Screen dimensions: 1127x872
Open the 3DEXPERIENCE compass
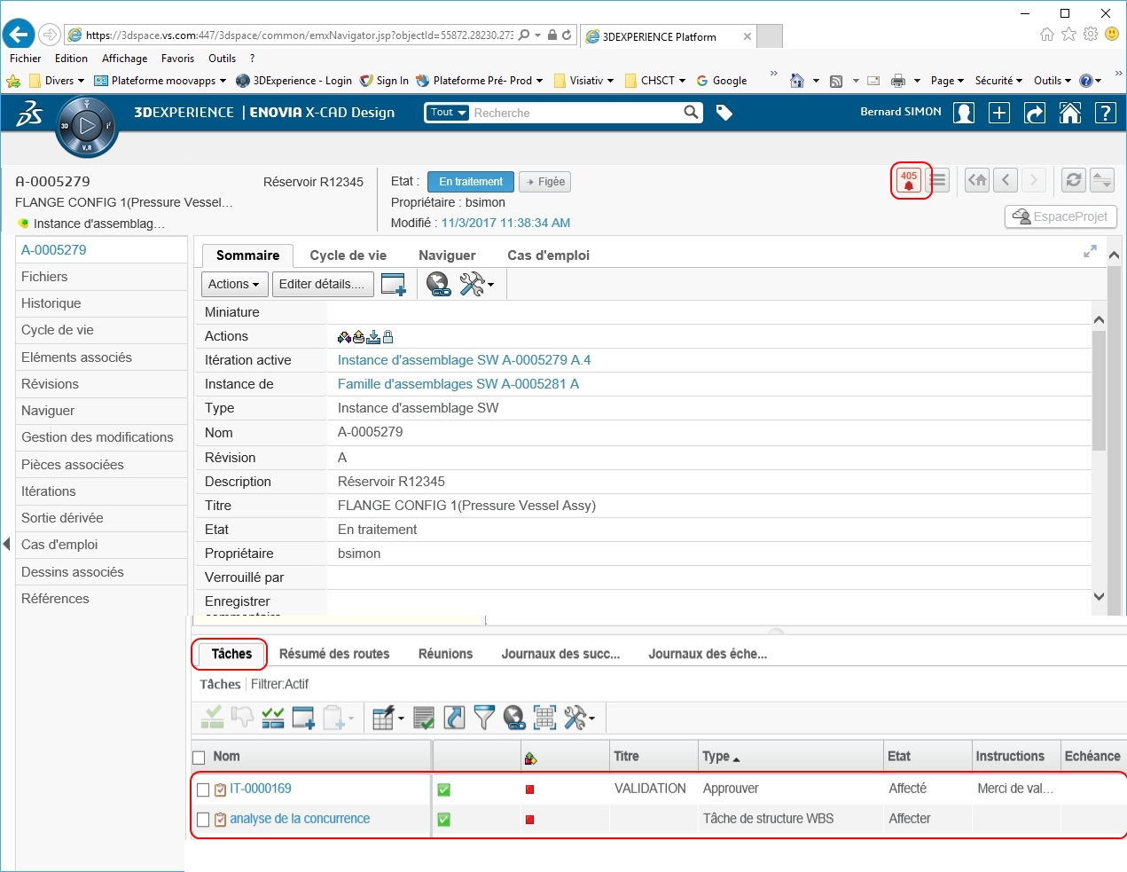click(86, 126)
